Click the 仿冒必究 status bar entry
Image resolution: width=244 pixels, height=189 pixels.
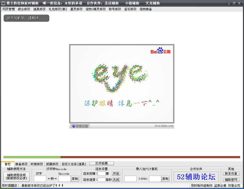[234, 185]
